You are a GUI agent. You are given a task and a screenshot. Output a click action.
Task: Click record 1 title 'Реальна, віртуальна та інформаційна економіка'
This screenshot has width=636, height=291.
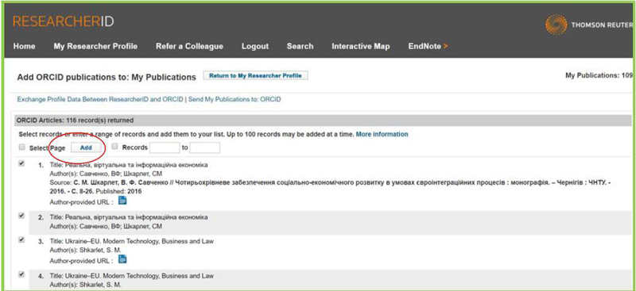click(136, 165)
